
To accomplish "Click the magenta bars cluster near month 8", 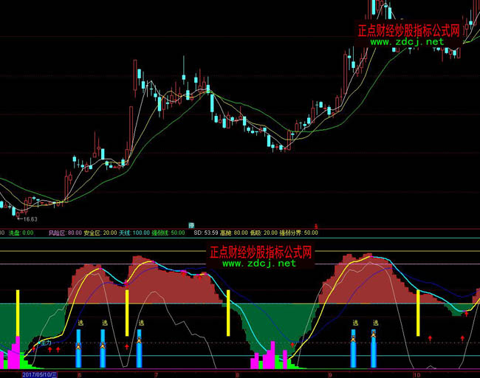I will coord(267,357).
